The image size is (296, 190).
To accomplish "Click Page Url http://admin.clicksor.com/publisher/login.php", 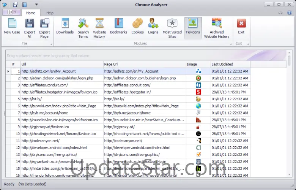I will tap(145, 78).
